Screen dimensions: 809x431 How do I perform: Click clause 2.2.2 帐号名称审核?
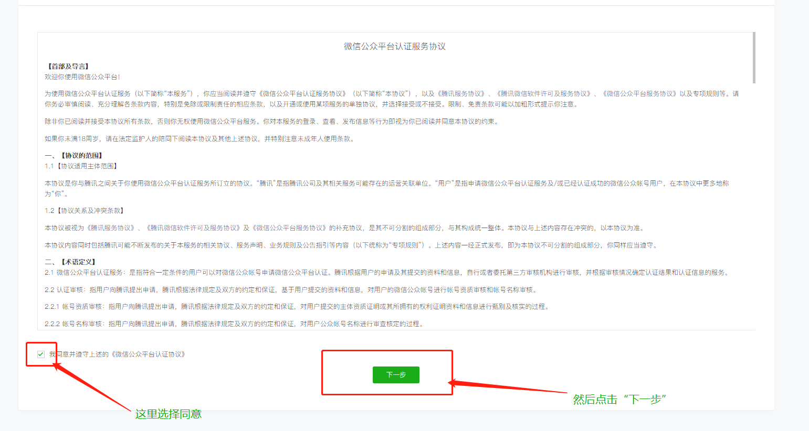234,324
